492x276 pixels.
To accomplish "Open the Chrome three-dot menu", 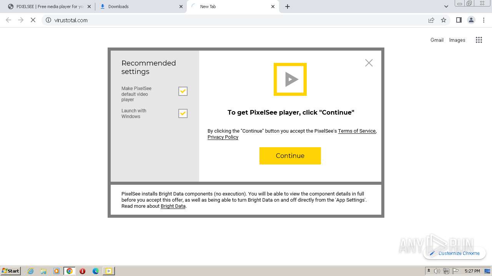I will [x=484, y=20].
